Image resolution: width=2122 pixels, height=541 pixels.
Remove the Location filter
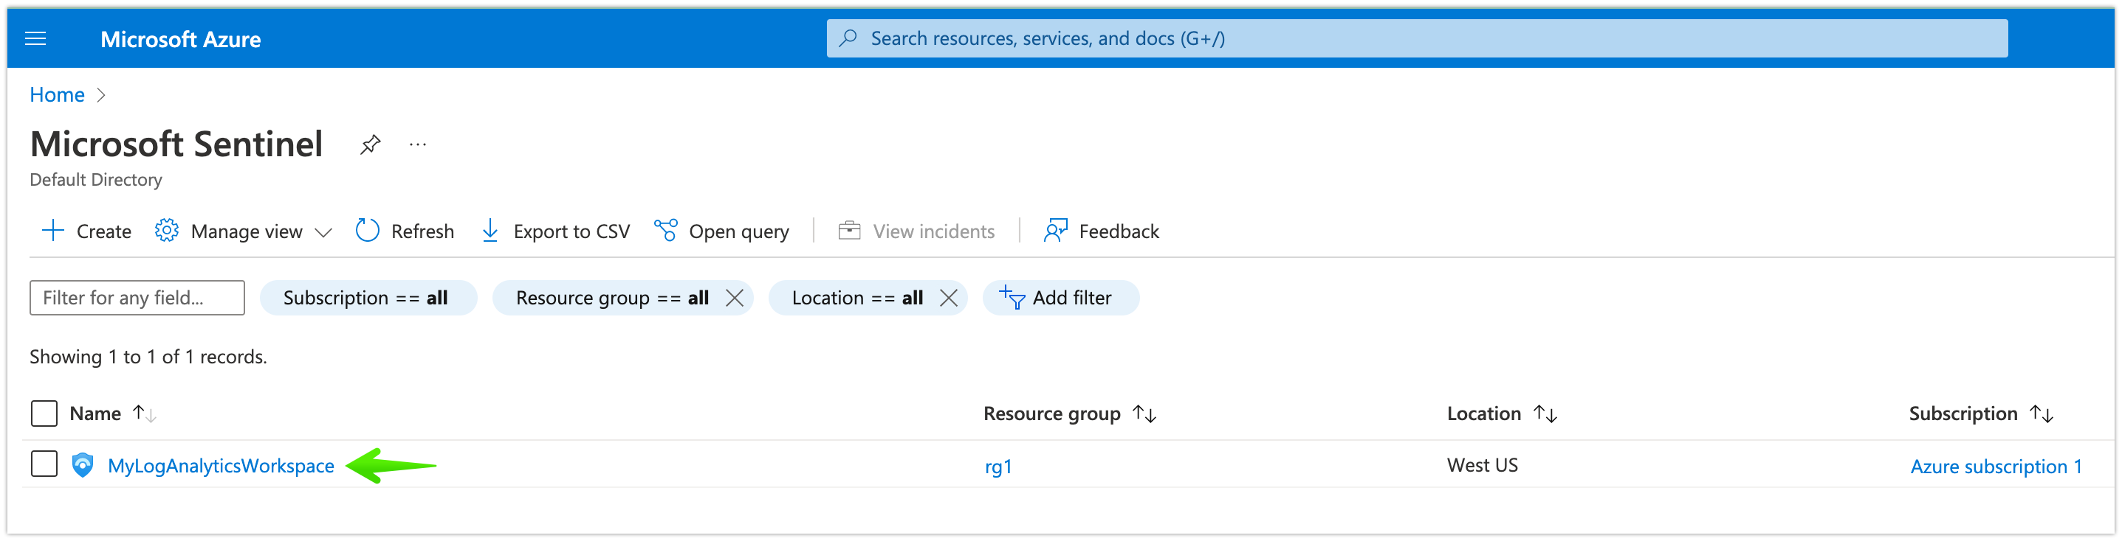coord(948,298)
